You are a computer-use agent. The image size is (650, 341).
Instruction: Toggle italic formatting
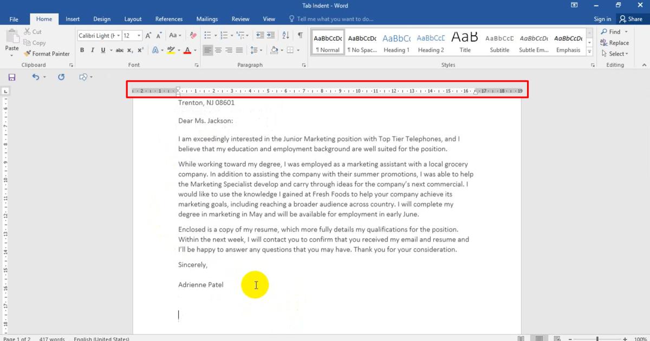coord(93,50)
